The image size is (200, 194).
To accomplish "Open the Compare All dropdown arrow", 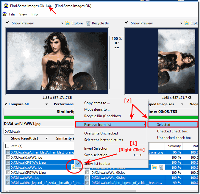I will click(46, 104).
